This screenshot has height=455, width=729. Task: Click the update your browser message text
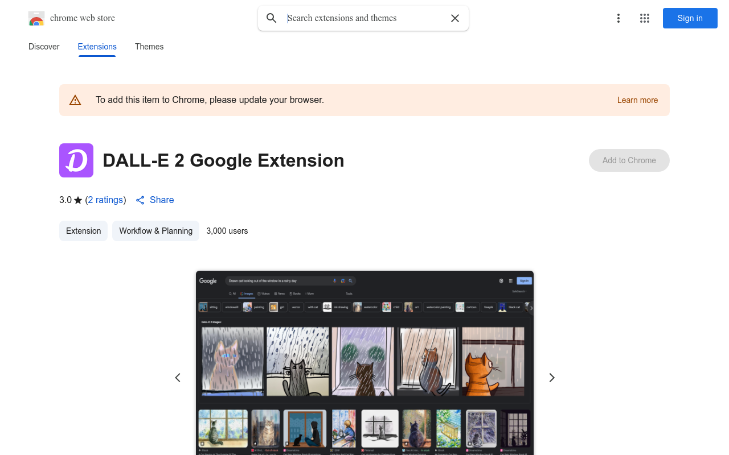coord(210,100)
